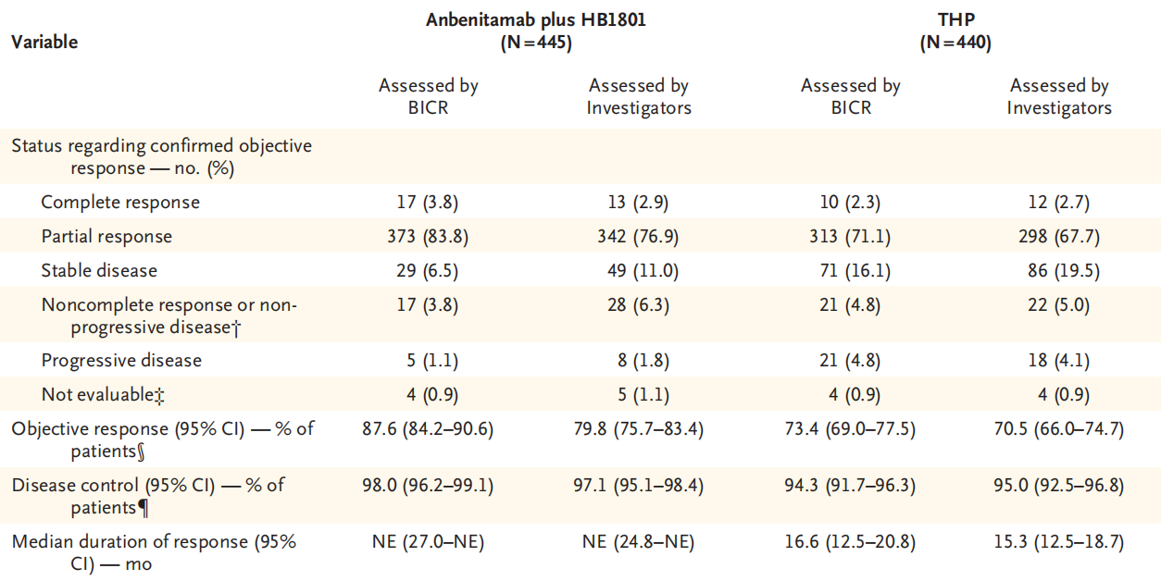Select the 373 (83.8) partial response cell

pyautogui.click(x=428, y=236)
